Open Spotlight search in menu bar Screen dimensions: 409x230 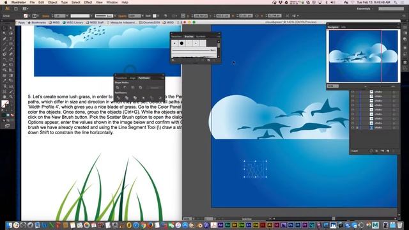tap(396, 3)
